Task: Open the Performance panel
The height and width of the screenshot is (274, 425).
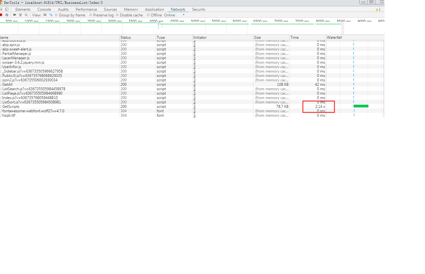Action: pyautogui.click(x=86, y=9)
